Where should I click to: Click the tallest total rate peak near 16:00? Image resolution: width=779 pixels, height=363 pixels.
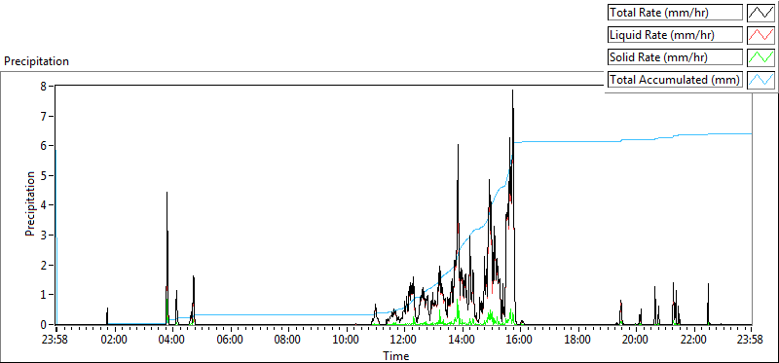tap(512, 91)
